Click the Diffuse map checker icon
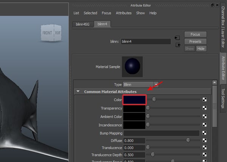This screenshot has width=227, height=162. point(205,140)
